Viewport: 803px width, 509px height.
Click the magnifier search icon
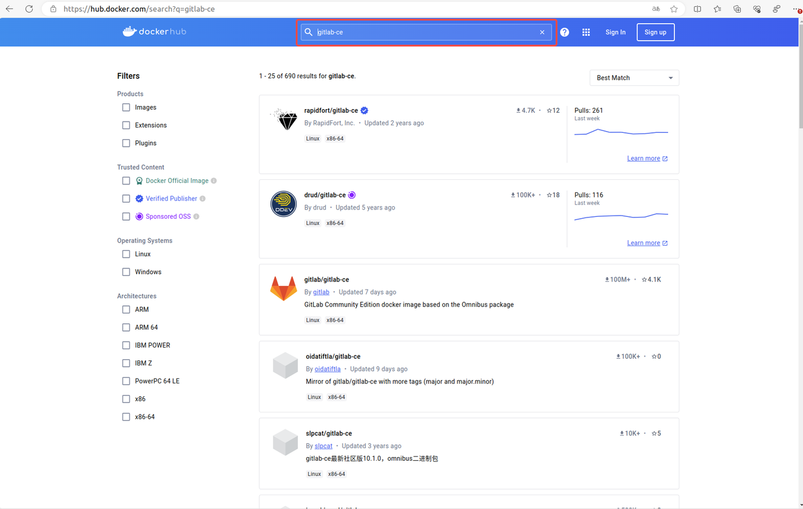(x=309, y=32)
